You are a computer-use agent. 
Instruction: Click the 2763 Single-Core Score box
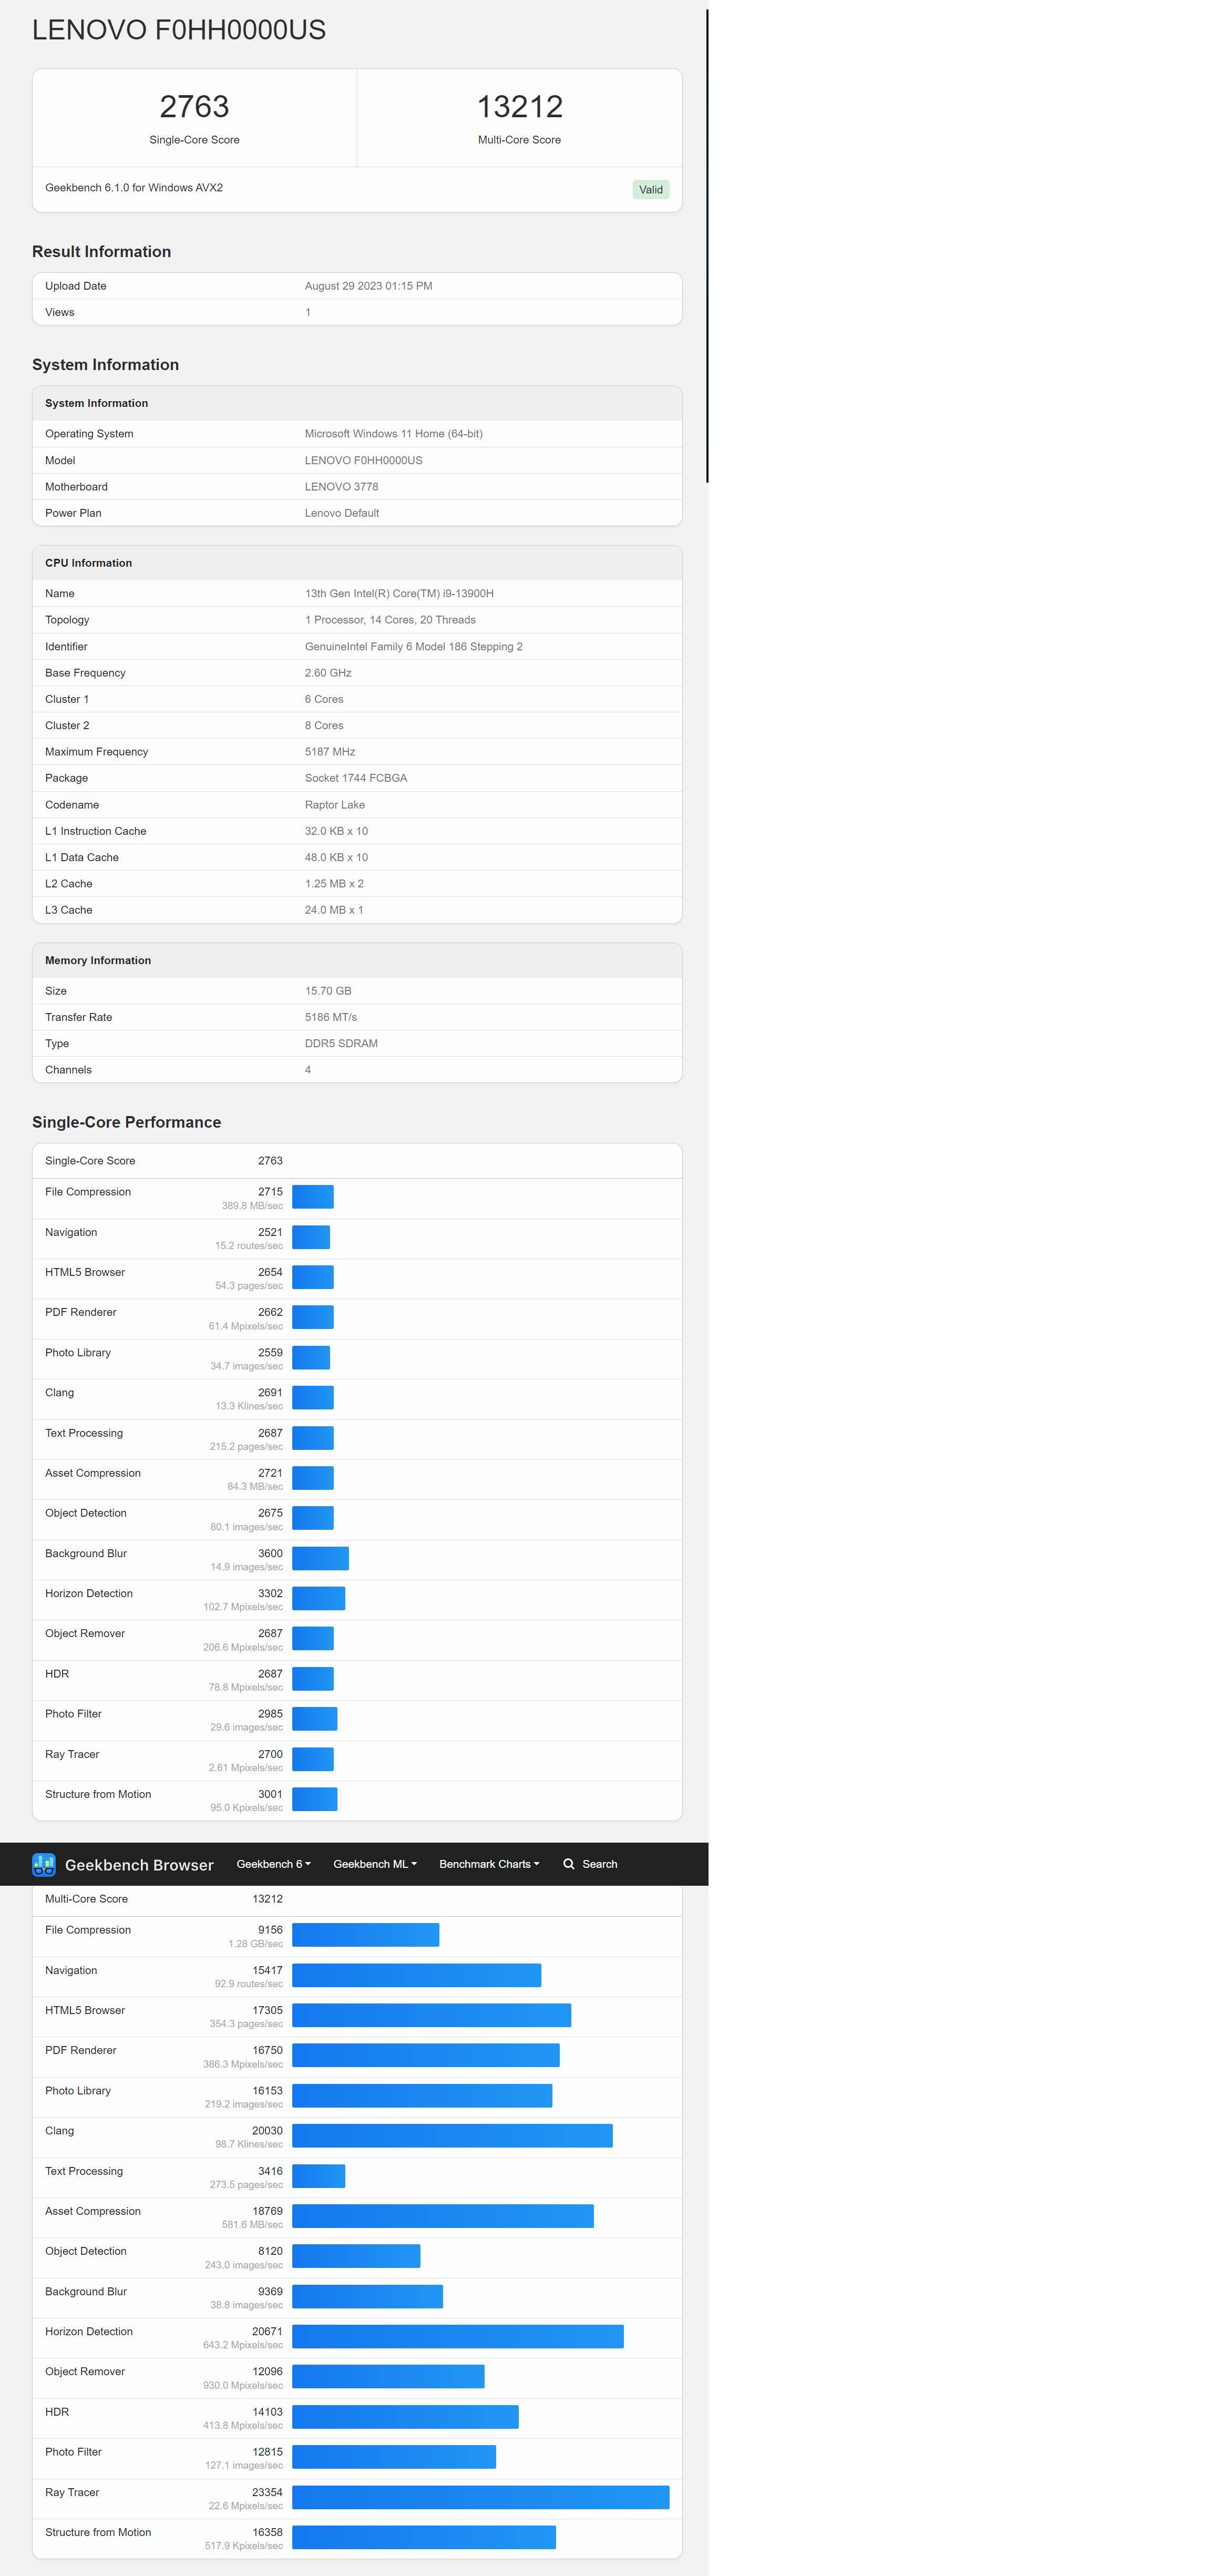click(x=194, y=117)
